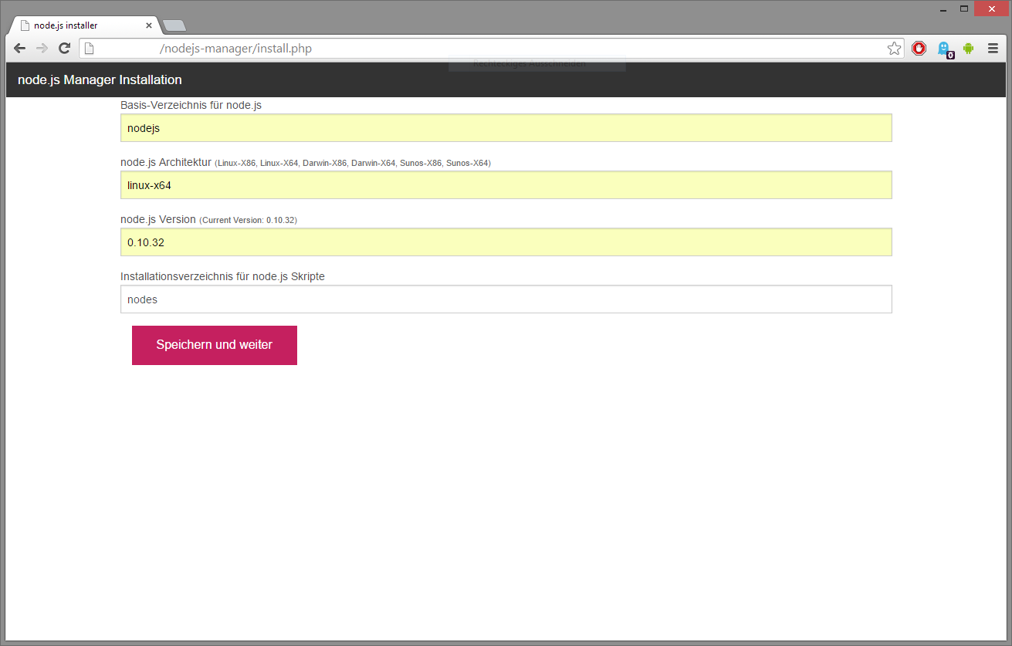Click the node.js Architektur label
The image size is (1012, 646).
tap(166, 162)
